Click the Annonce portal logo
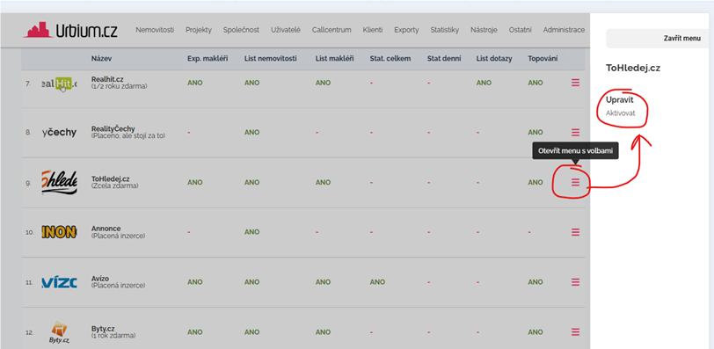 click(59, 232)
